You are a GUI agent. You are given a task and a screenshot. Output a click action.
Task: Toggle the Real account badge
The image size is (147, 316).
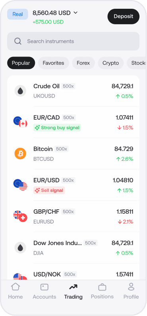click(18, 14)
